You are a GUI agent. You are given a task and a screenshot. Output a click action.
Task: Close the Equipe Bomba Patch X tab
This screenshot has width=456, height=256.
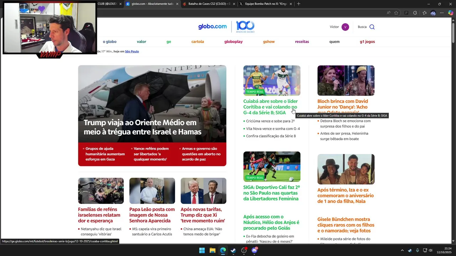pos(291,4)
